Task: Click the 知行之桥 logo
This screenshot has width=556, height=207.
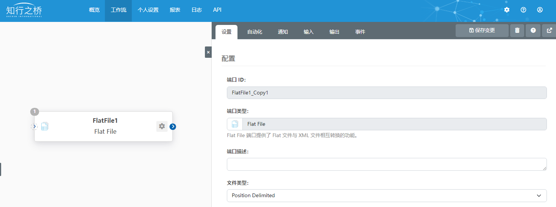Action: coord(24,11)
